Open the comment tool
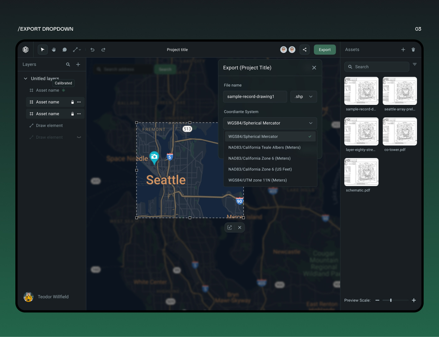439x337 pixels. click(65, 49)
